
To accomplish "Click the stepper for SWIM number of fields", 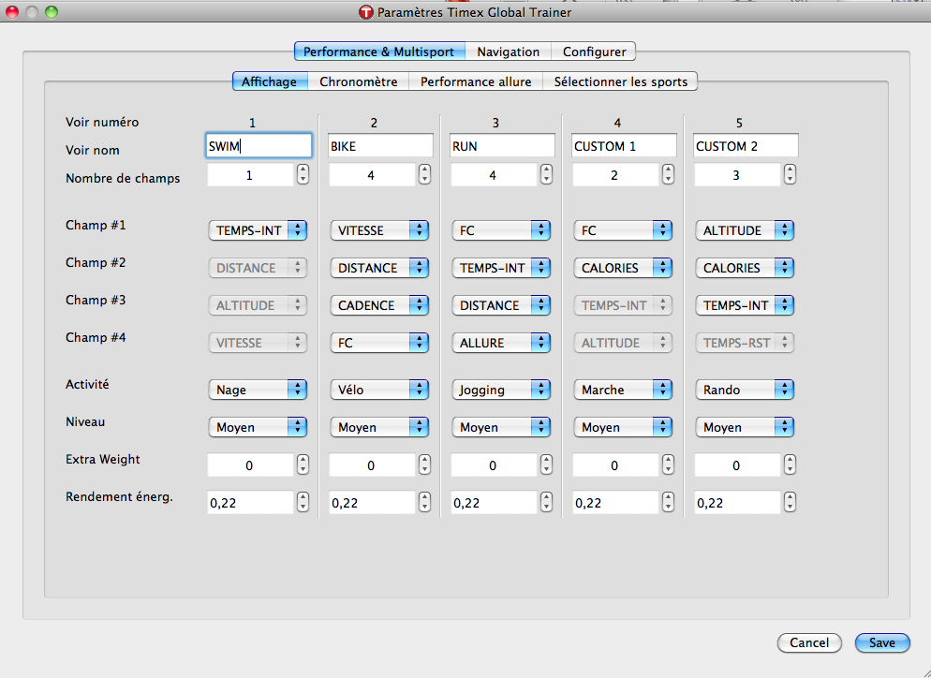I will [x=303, y=174].
